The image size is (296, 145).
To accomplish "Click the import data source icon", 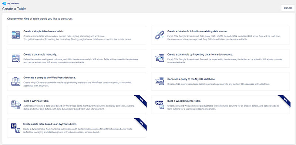I will coord(160,58).
